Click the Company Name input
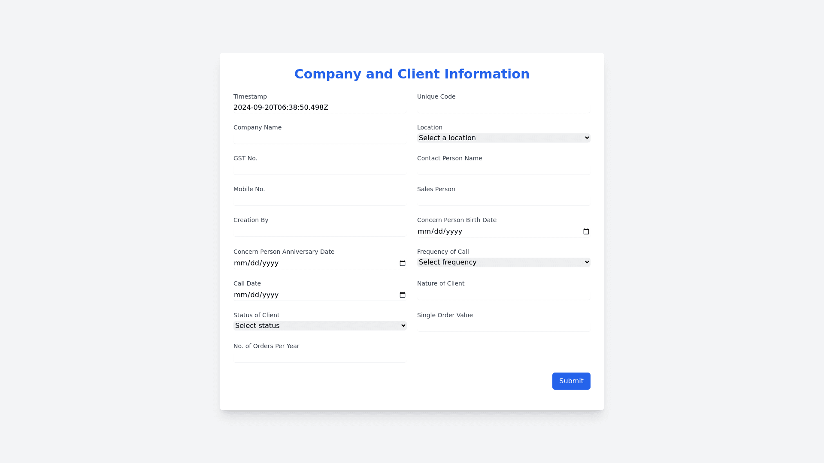This screenshot has width=824, height=463. click(320, 138)
